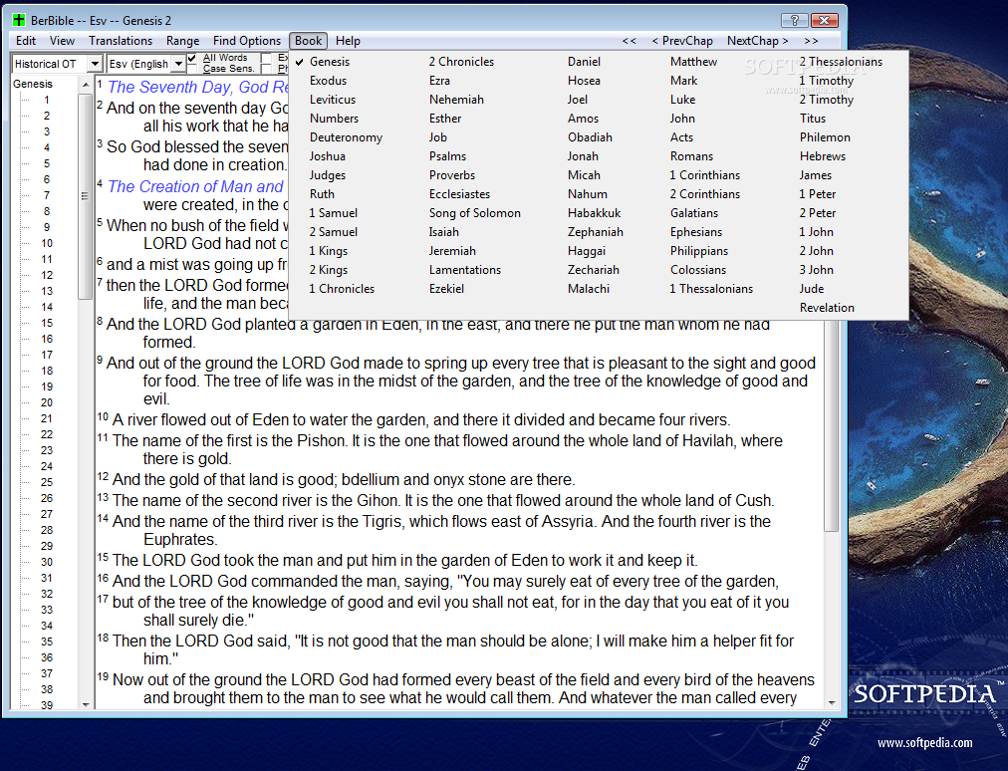Choose Zephaniah from the book list
This screenshot has width=1008, height=771.
[x=596, y=232]
